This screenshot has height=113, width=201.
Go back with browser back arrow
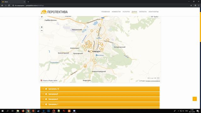pos(2,6)
